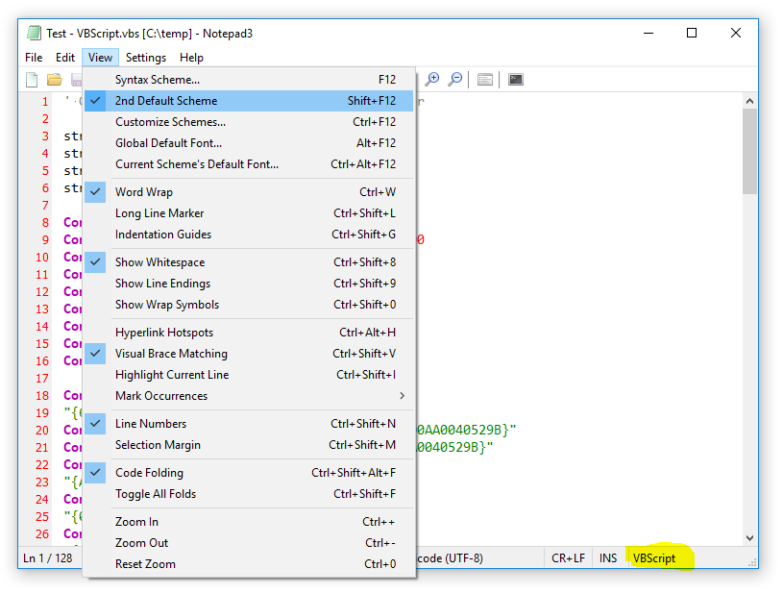Enable Show Line Endings
783x594 pixels.
tap(249, 284)
